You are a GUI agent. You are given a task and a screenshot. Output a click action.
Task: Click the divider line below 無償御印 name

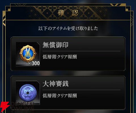[x=82, y=51]
